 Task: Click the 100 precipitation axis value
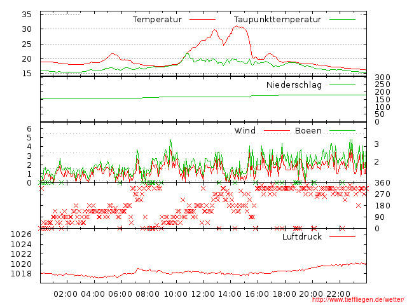point(383,107)
